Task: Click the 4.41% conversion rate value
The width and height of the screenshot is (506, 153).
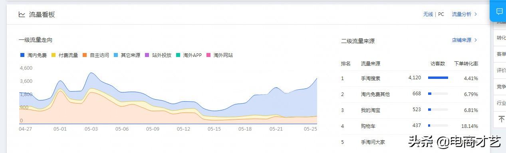Action: pyautogui.click(x=471, y=78)
